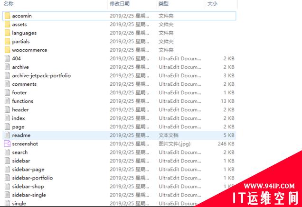This screenshot has height=207, width=302.
Task: Select the 'comments' file name
Action: click(x=24, y=84)
